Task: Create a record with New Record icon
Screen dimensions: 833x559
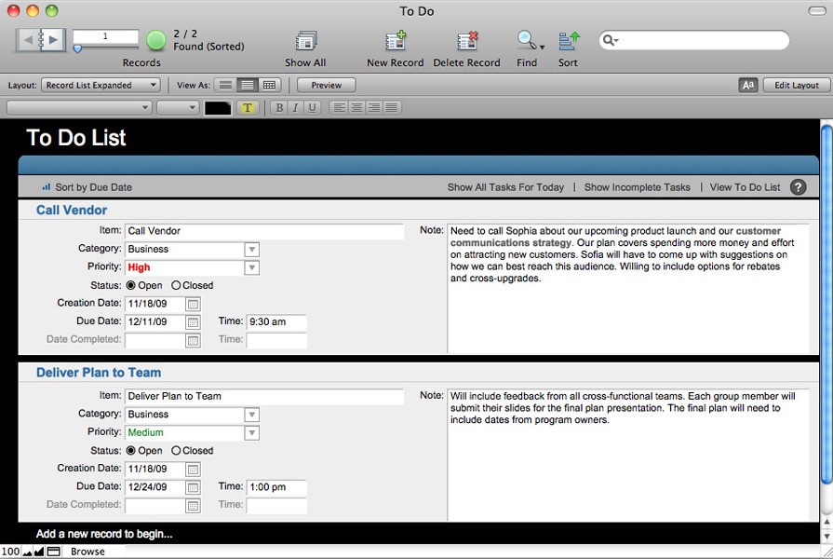Action: point(396,42)
